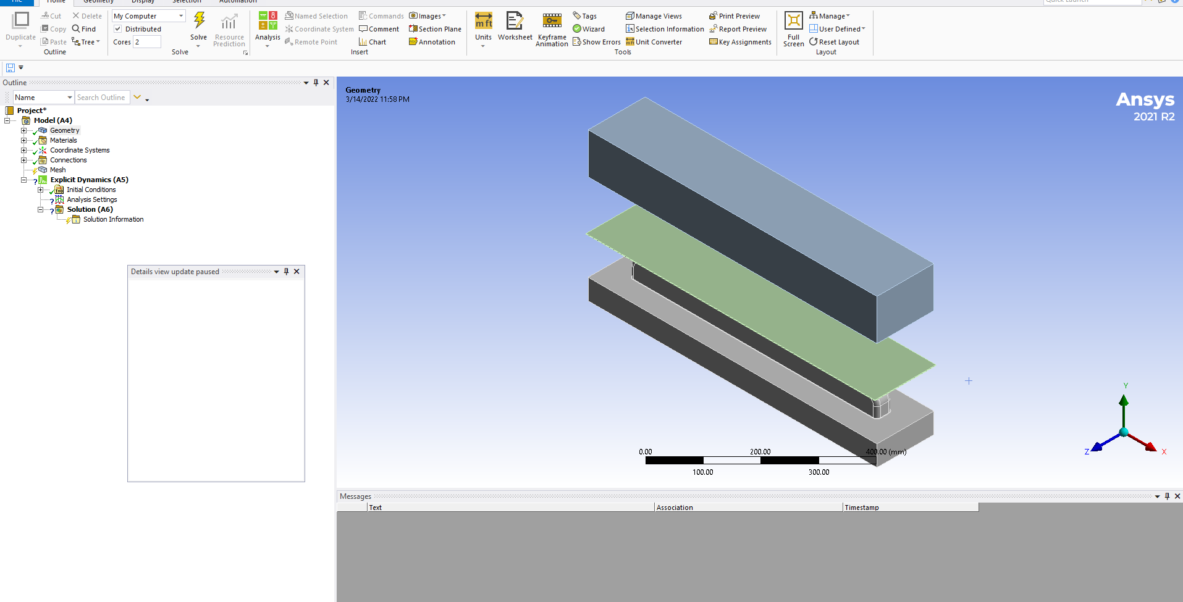The image size is (1183, 602).
Task: Collapse the Explicit Dynamics (A5) node
Action: point(24,180)
